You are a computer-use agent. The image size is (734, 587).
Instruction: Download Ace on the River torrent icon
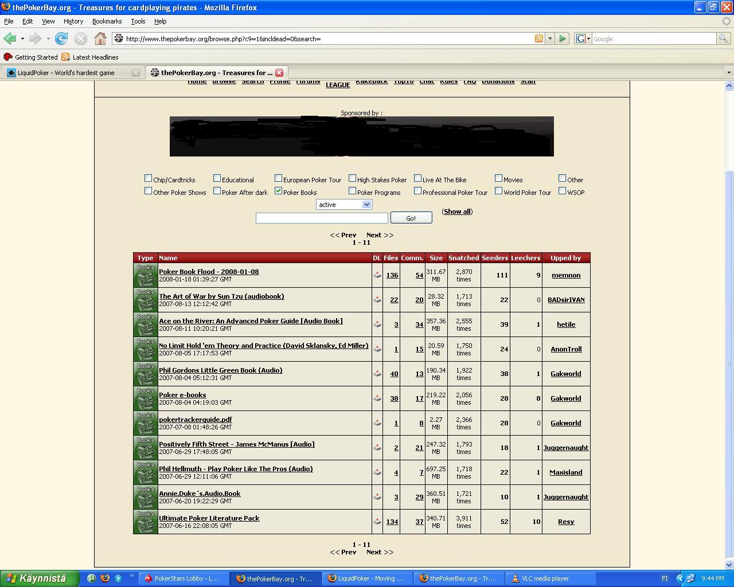tap(377, 324)
